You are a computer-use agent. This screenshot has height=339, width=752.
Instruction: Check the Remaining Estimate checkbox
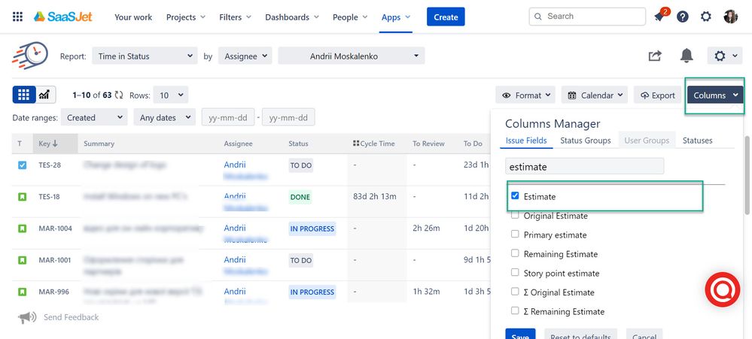[x=515, y=253]
